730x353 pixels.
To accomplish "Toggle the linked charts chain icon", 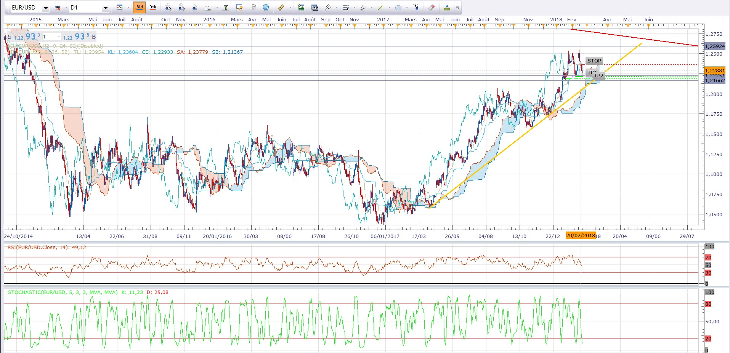I will coord(58,8).
